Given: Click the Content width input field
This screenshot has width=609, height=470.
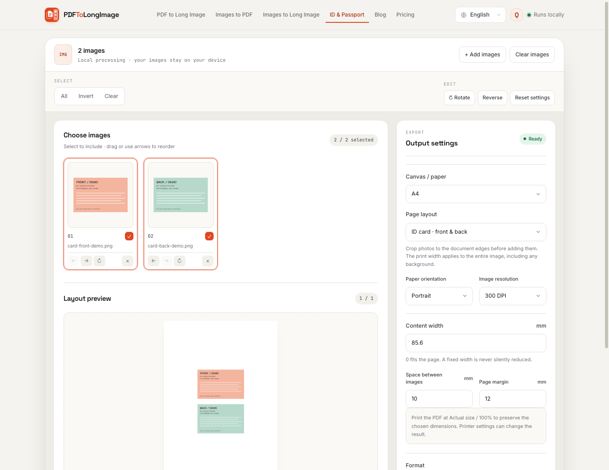Looking at the screenshot, I should click(x=476, y=343).
